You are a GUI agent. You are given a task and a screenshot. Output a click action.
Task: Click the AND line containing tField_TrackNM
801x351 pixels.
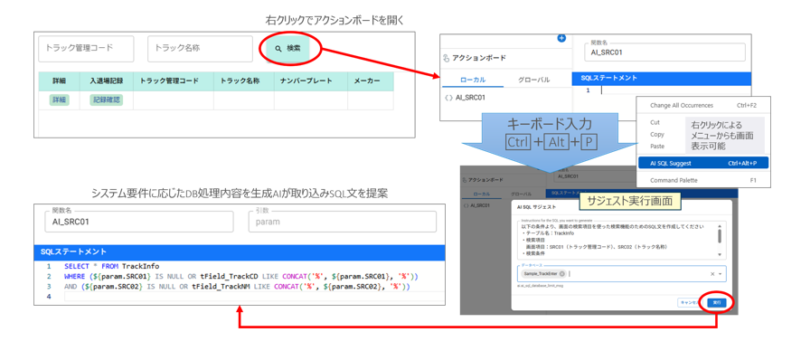click(237, 287)
